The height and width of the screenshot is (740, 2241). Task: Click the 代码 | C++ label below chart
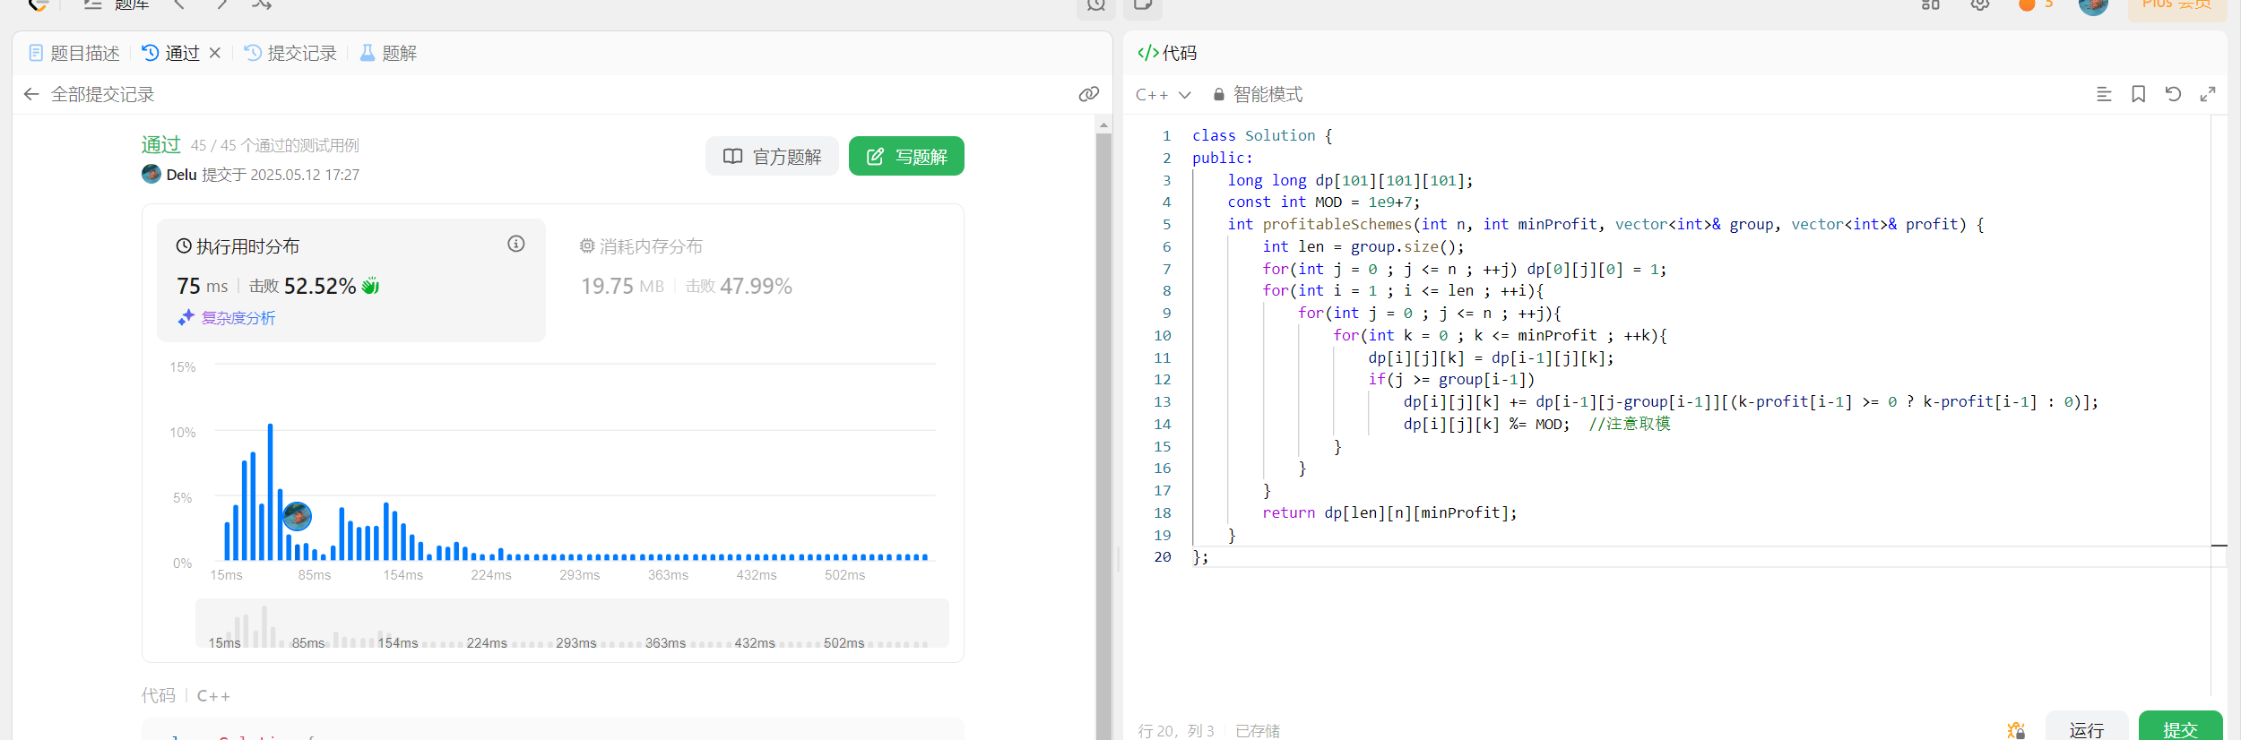coord(186,695)
